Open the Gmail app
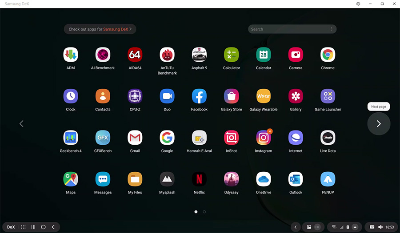The width and height of the screenshot is (400, 233). click(135, 138)
